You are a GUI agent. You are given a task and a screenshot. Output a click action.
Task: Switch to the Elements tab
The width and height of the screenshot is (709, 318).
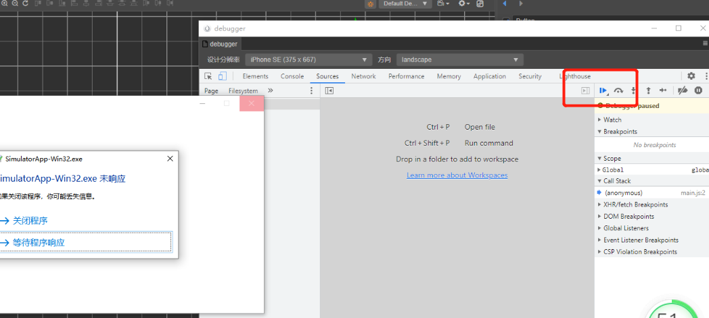256,76
